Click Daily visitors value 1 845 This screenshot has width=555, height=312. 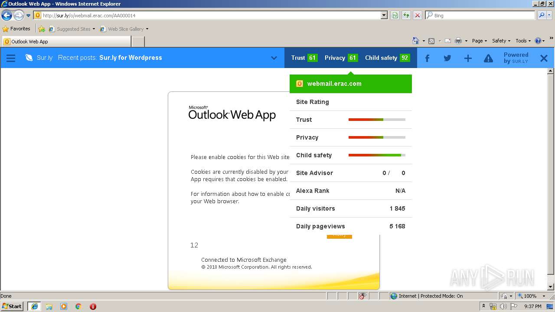[x=397, y=208]
